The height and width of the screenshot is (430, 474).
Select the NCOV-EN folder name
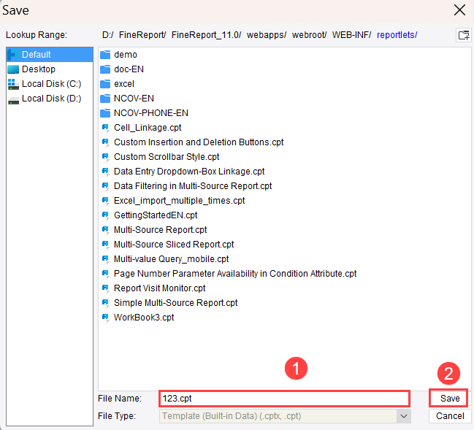point(134,99)
